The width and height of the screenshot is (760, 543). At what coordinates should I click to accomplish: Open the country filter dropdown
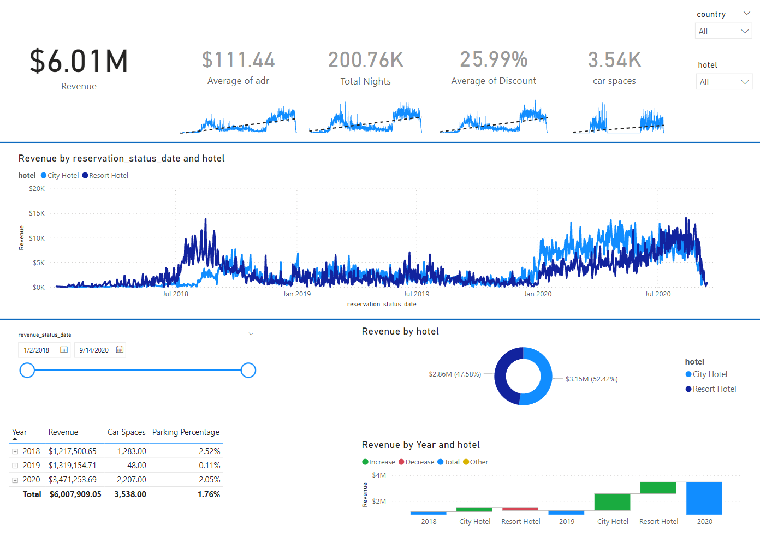(745, 31)
